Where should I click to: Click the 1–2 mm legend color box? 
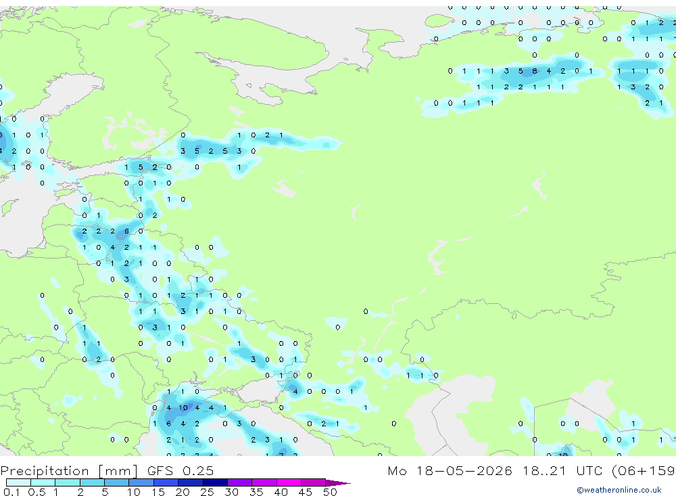[67, 482]
